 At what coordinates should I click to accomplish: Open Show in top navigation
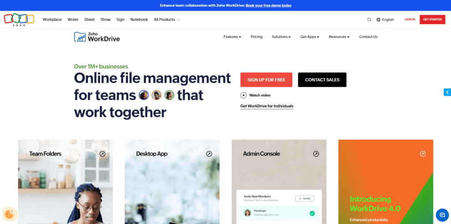coord(105,19)
